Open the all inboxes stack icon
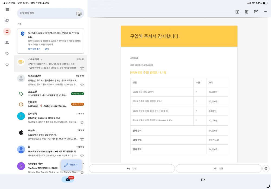 pos(7,21)
